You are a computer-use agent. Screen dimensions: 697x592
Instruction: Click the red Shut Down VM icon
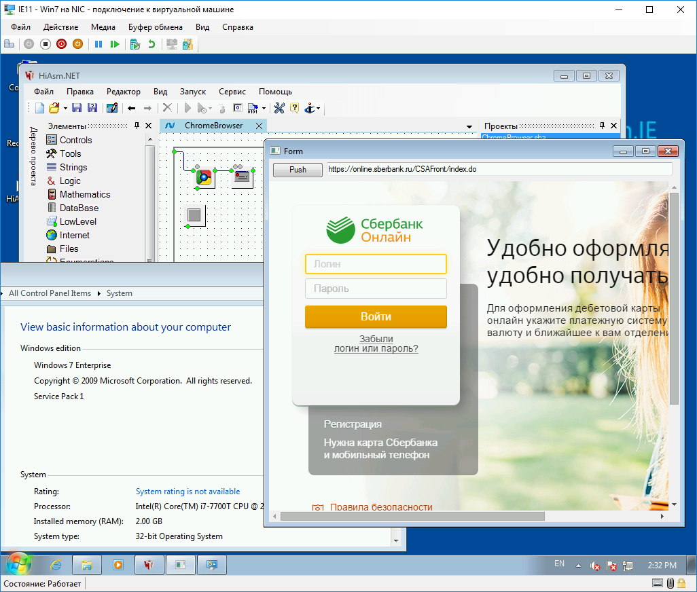61,44
